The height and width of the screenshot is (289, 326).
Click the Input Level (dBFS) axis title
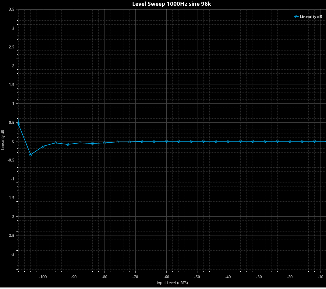tap(172, 283)
